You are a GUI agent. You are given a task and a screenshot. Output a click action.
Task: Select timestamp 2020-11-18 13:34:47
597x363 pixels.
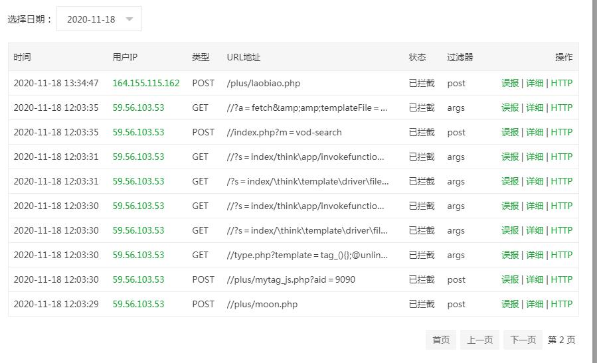click(x=56, y=83)
